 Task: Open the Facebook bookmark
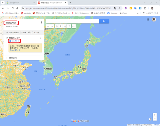[x=112, y=13]
